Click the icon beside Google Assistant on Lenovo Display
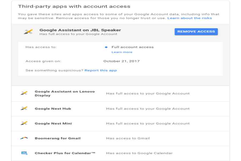Screen dimensions: 241x161 point(24,93)
